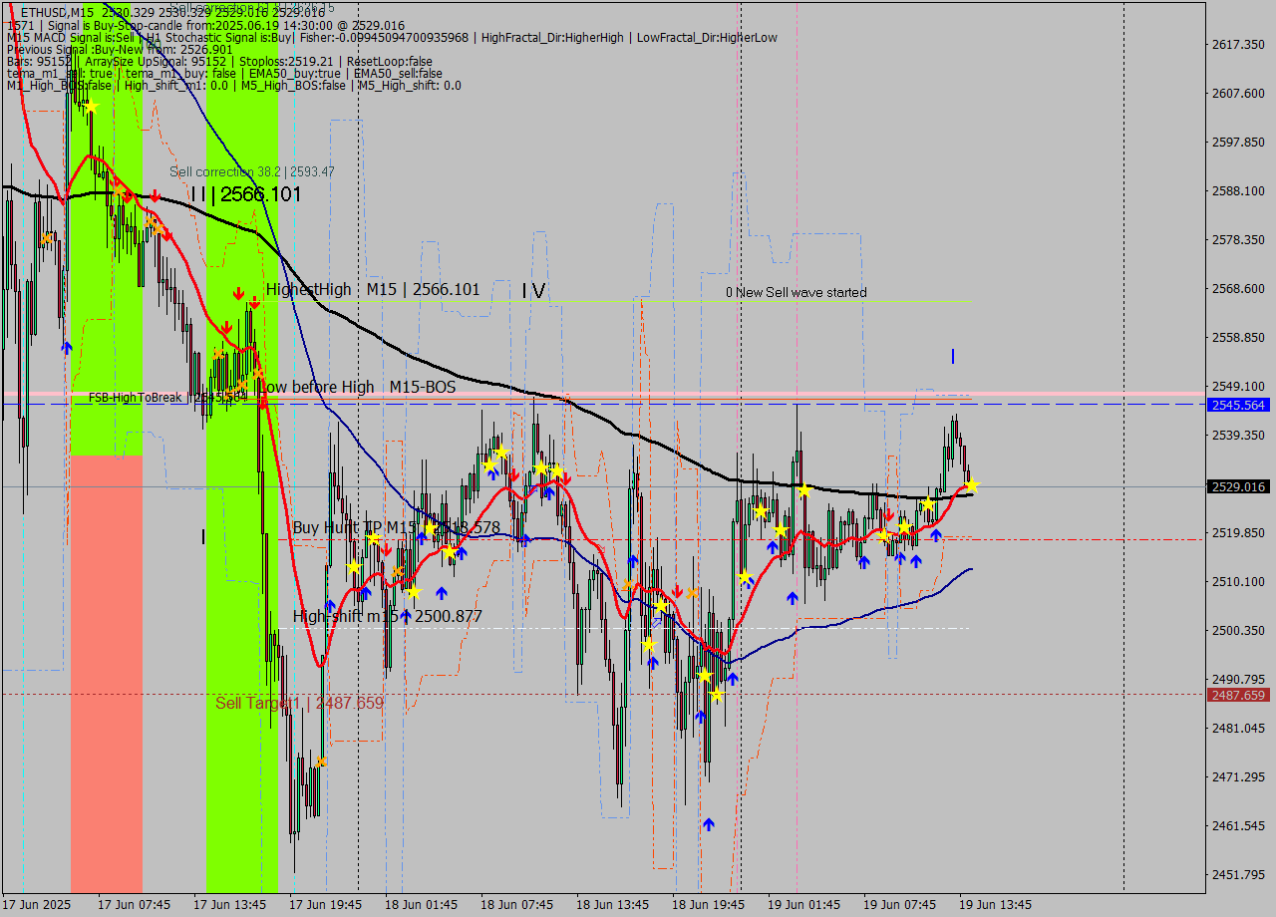The image size is (1276, 917).
Task: Click the 'High-shift m15 | 2500.877' label
Action: pyautogui.click(x=387, y=617)
